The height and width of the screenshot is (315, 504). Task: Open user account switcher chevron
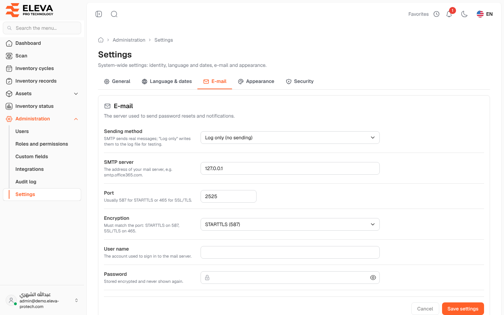pyautogui.click(x=76, y=300)
